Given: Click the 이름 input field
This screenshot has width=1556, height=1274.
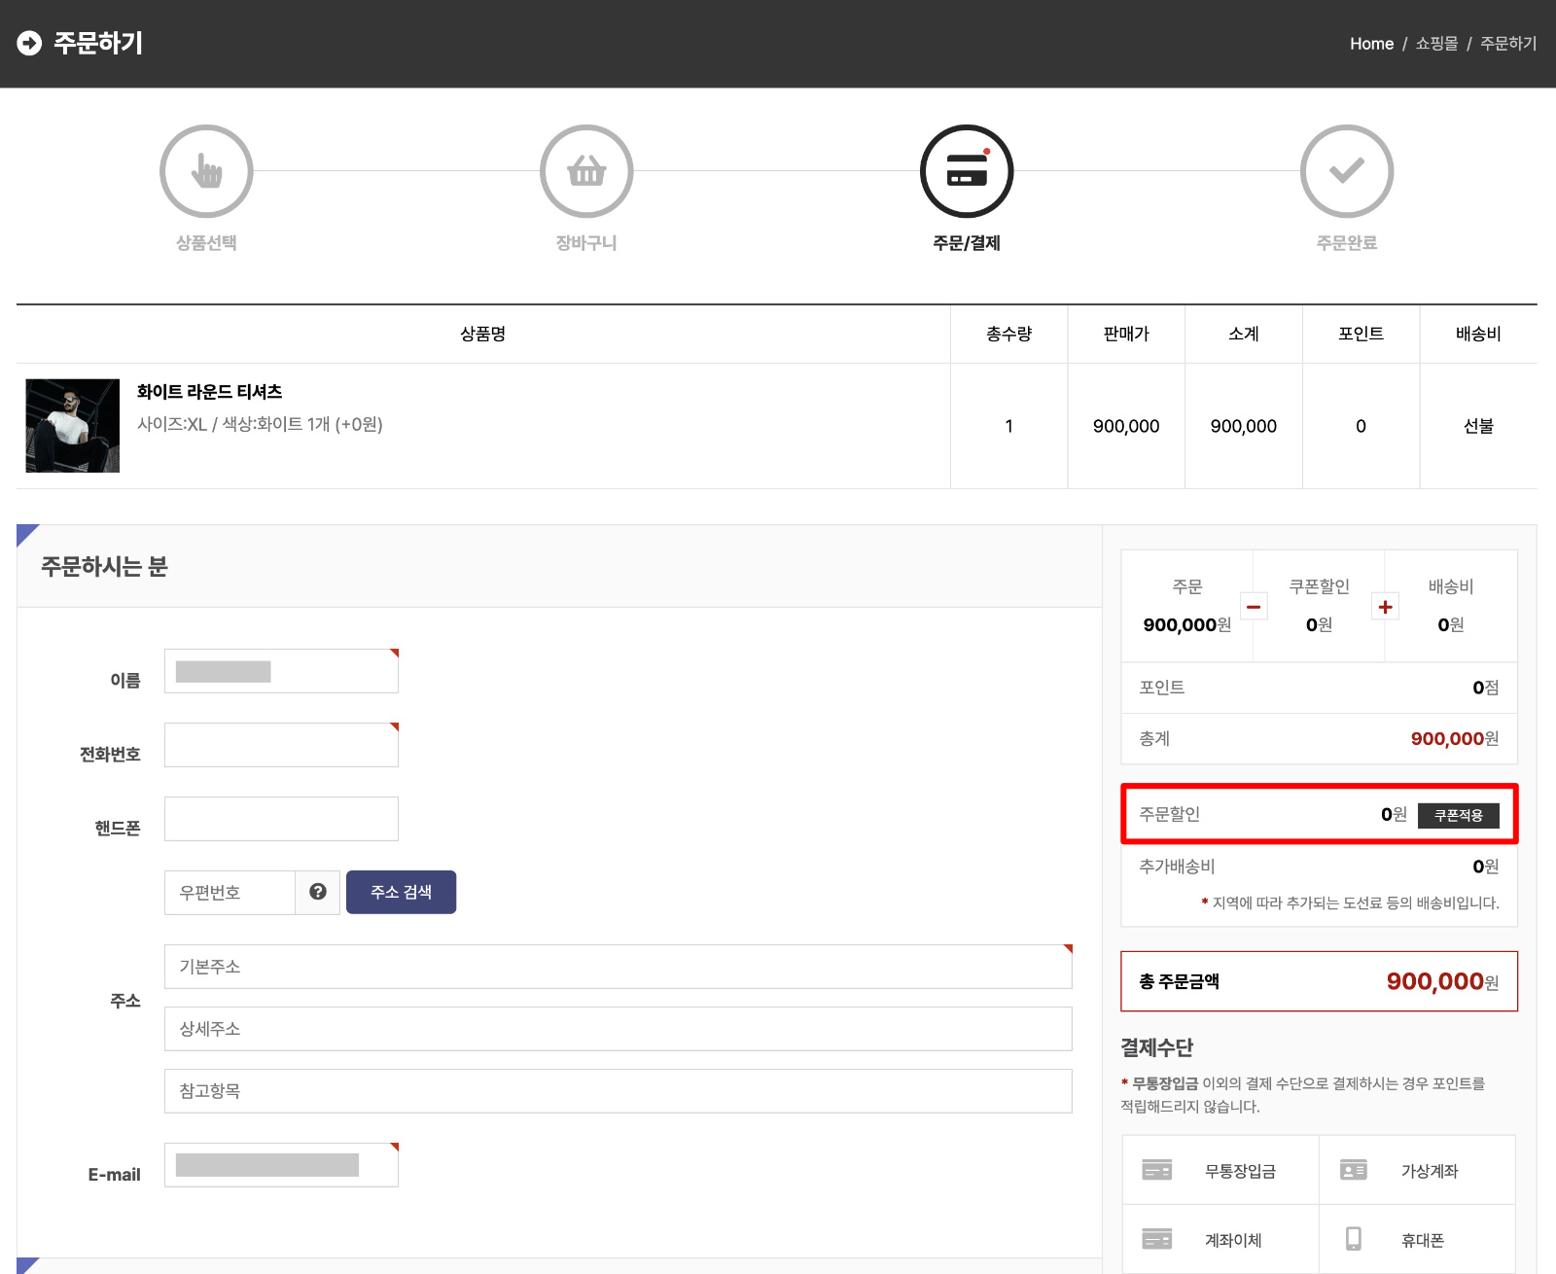Looking at the screenshot, I should coord(281,671).
